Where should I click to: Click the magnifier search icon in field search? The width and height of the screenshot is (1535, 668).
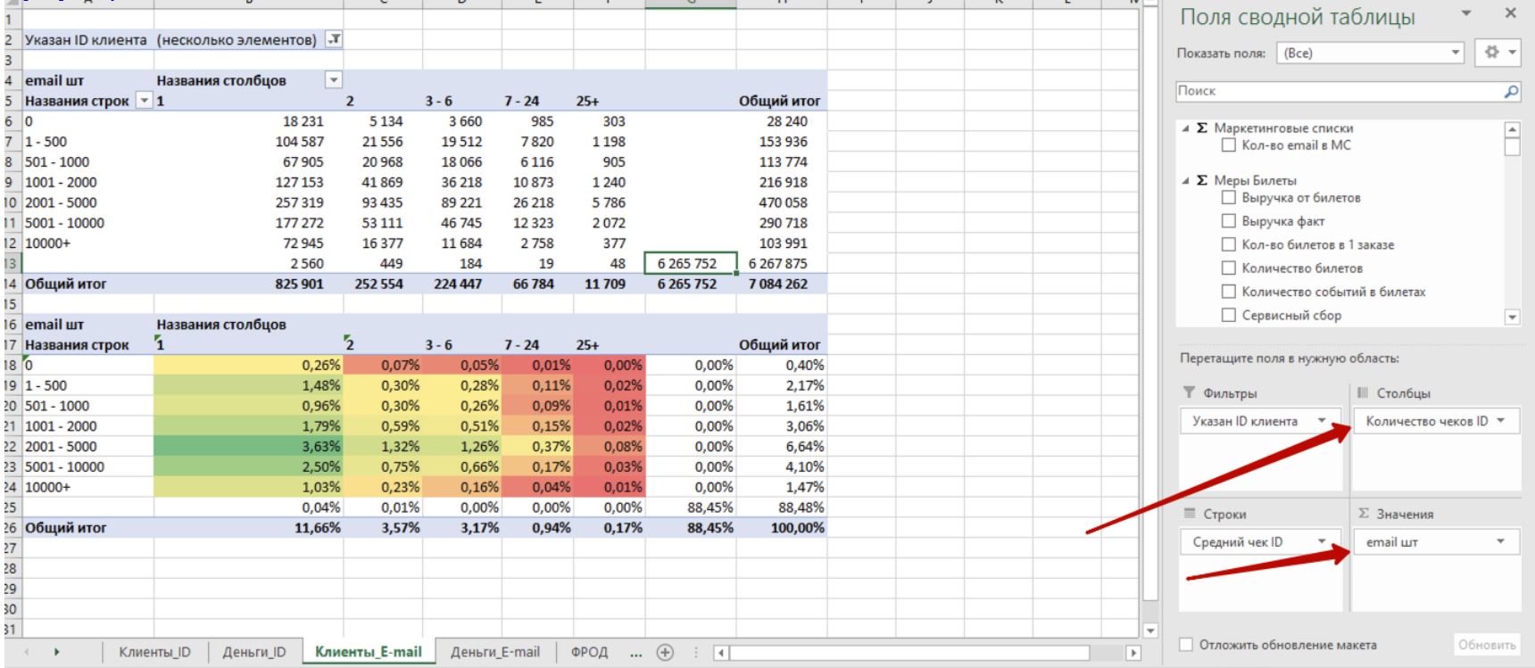(1510, 91)
